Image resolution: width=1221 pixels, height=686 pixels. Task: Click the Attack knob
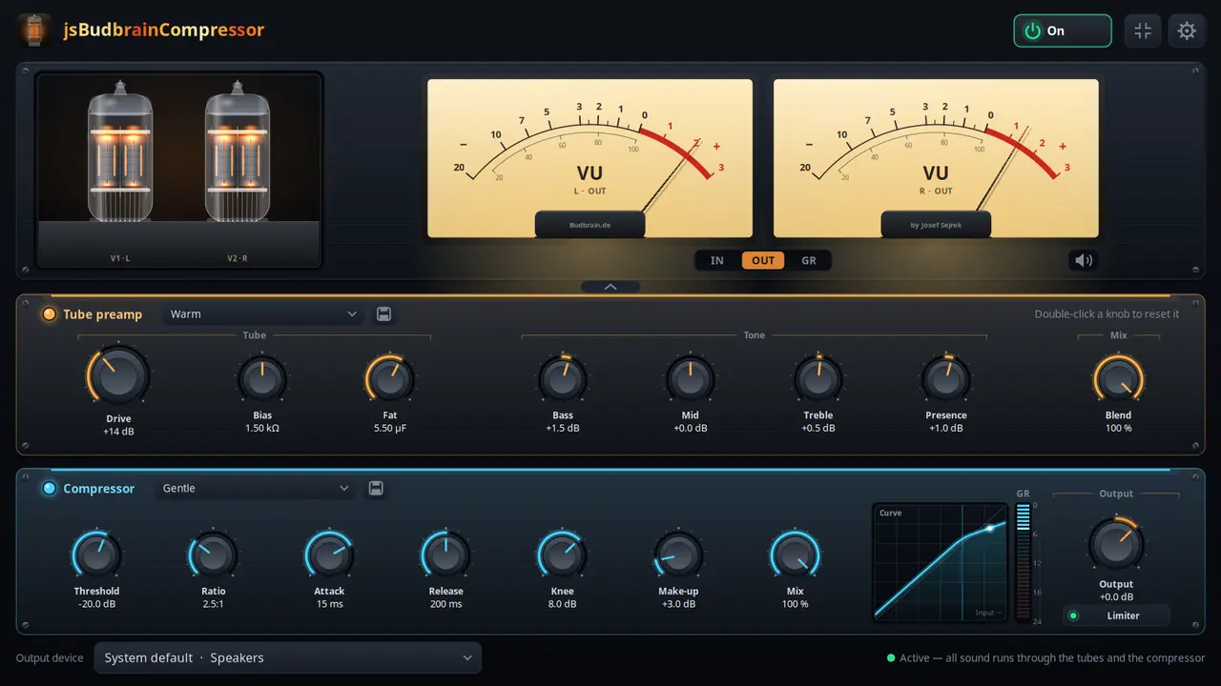pyautogui.click(x=329, y=555)
